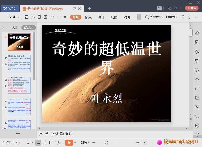Open the favorites star icon in sidebar
Image resolution: width=202 pixels, height=147 pixels.
click(x=197, y=79)
